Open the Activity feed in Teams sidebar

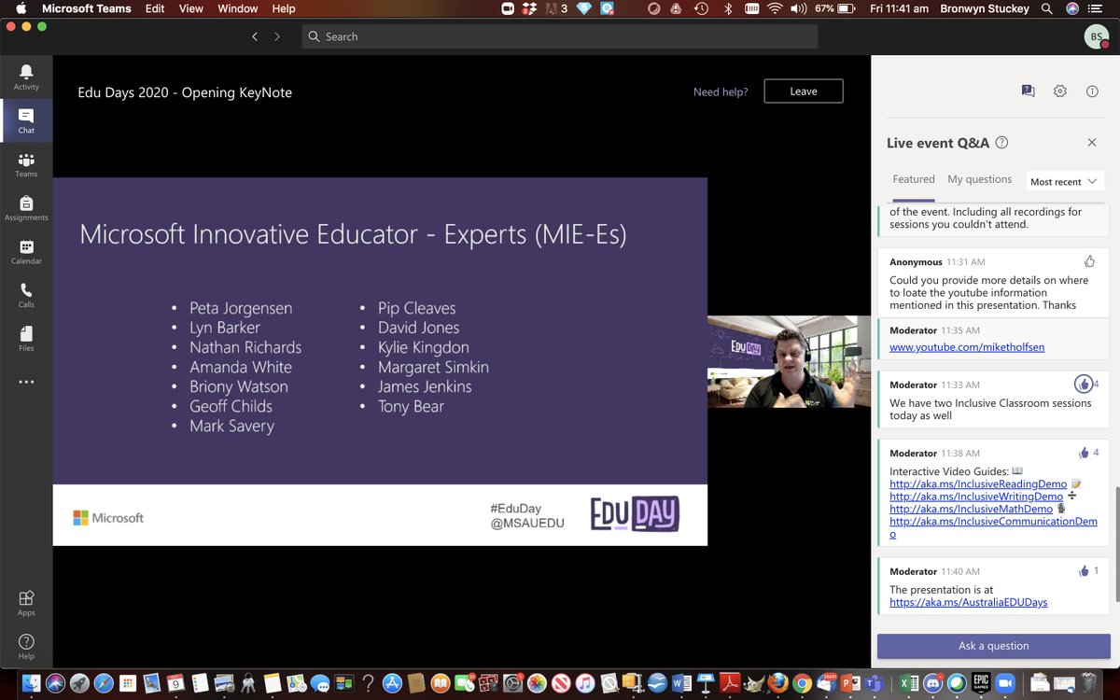[26, 77]
